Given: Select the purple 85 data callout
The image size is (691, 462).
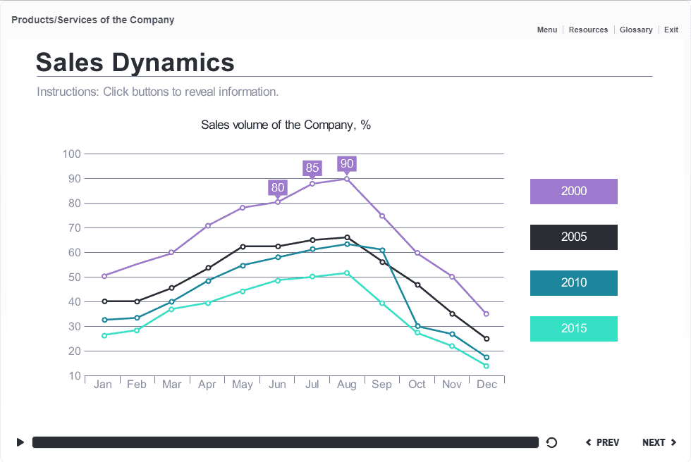Looking at the screenshot, I should 312,168.
